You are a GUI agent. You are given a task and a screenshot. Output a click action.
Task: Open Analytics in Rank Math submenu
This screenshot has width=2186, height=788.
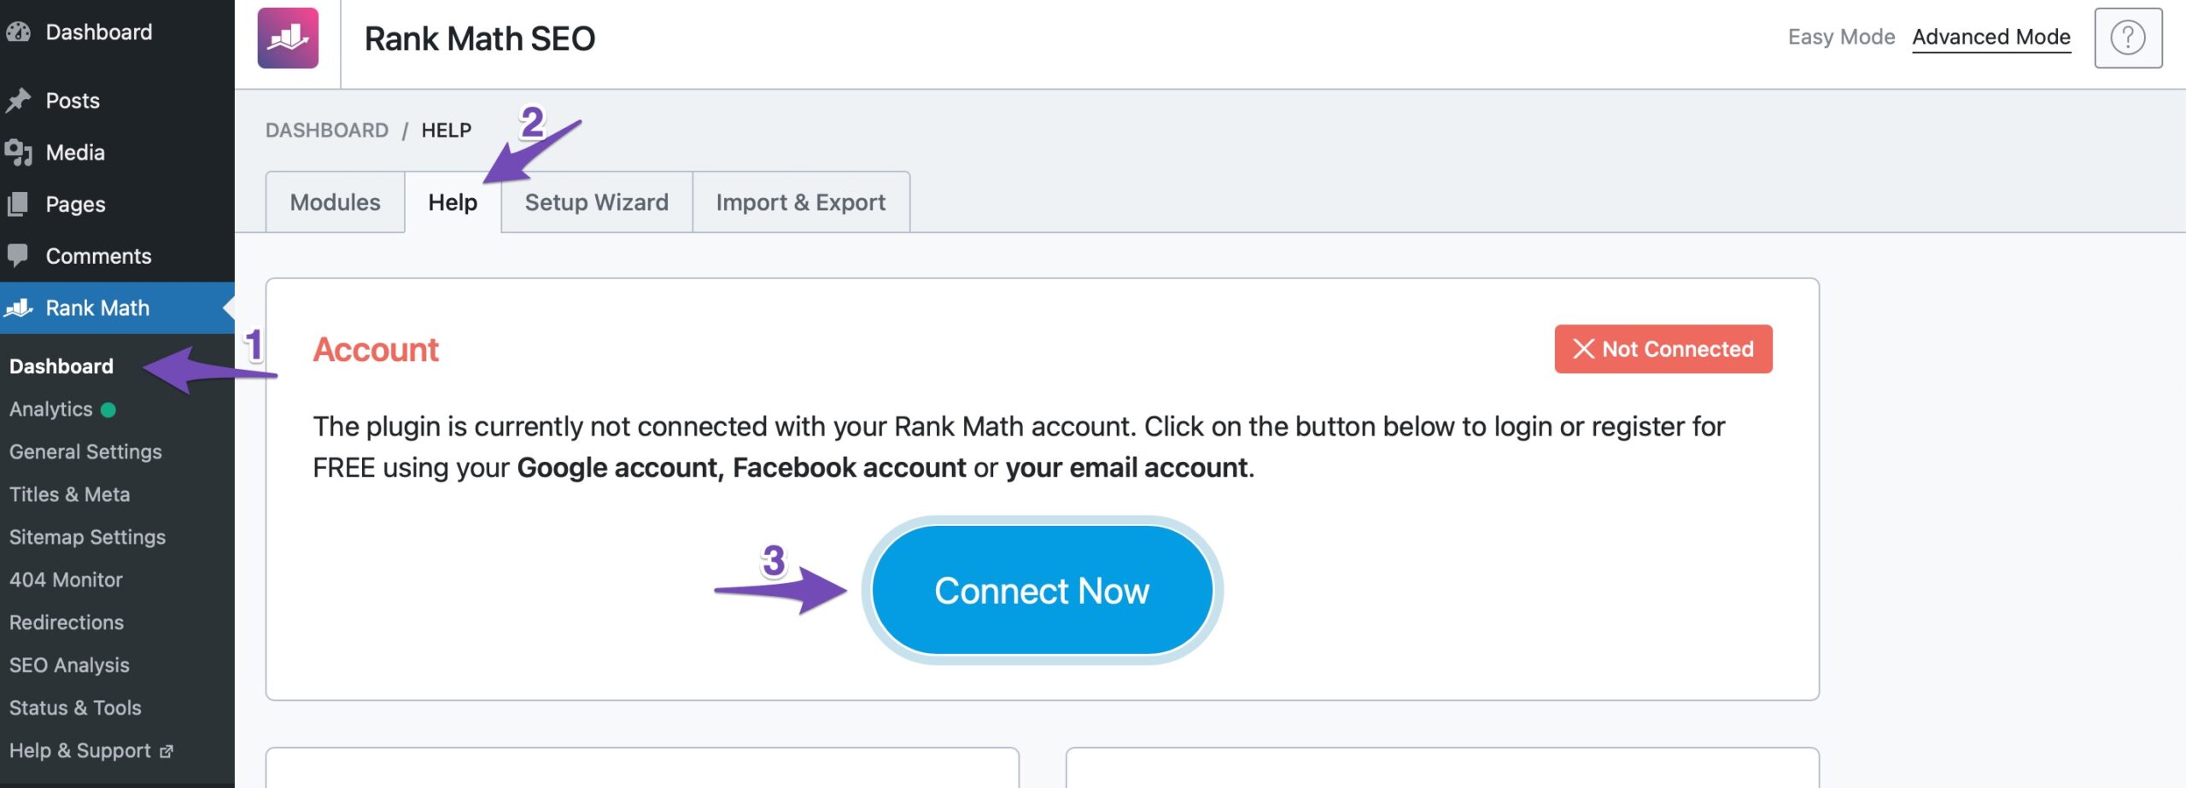[51, 410]
